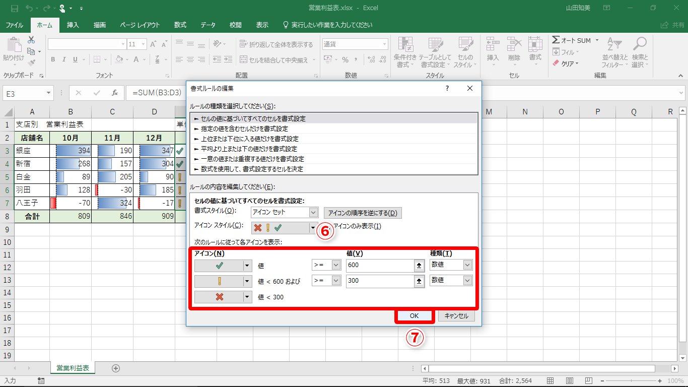Cancel formula entry with X in formula bar
Screen dimensions: 688x387
click(x=79, y=93)
